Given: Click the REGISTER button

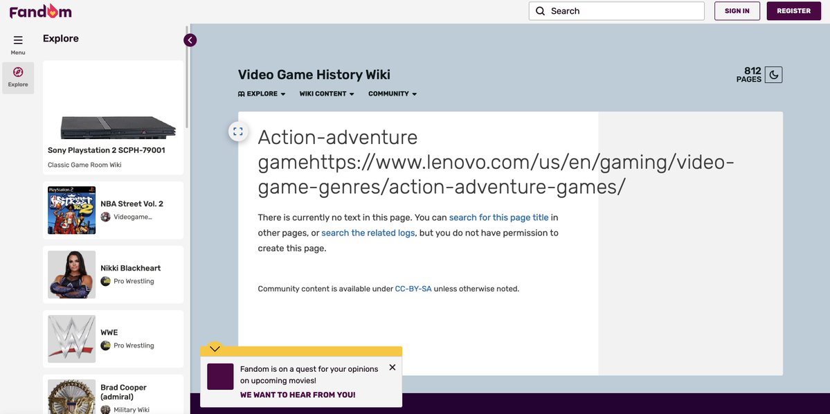Looking at the screenshot, I should pyautogui.click(x=793, y=11).
